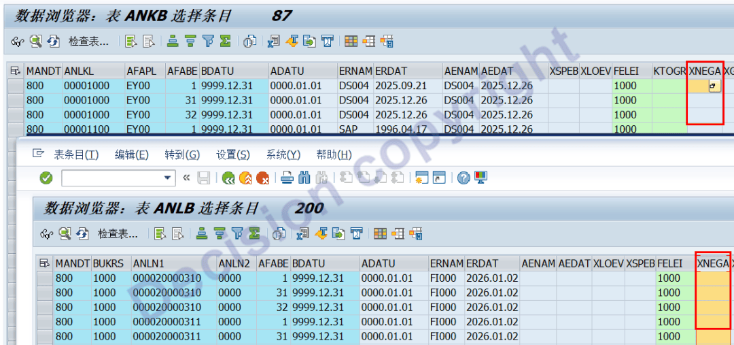This screenshot has height=345, width=734.
Task: Click the select all icon in ANLB toolbar
Action: (160, 233)
